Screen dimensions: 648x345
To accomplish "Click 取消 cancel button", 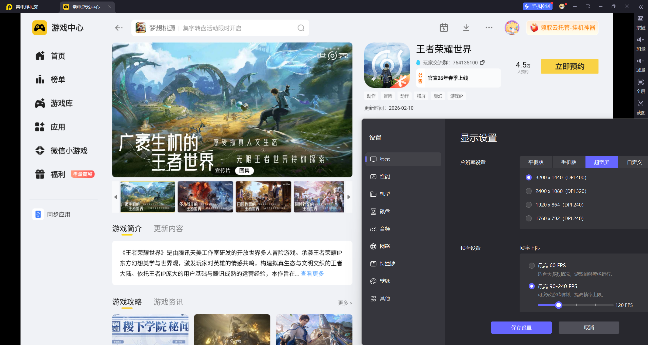I will click(x=589, y=328).
